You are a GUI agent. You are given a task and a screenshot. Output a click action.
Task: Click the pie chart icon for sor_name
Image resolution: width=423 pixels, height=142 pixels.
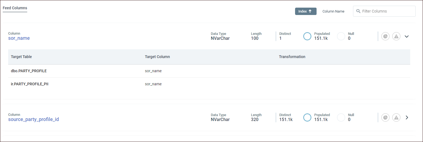click(385, 36)
